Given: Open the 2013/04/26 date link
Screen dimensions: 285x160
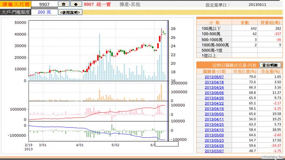Looking at the screenshot, I should (x=214, y=98).
